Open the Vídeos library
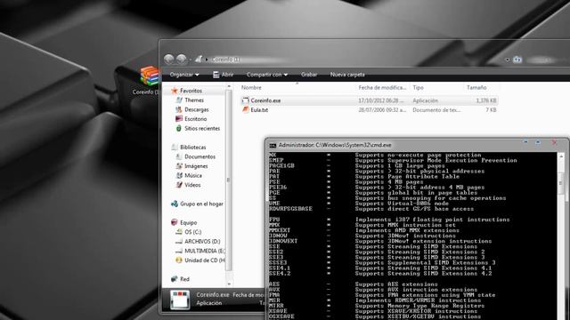570x320 pixels. (x=192, y=185)
